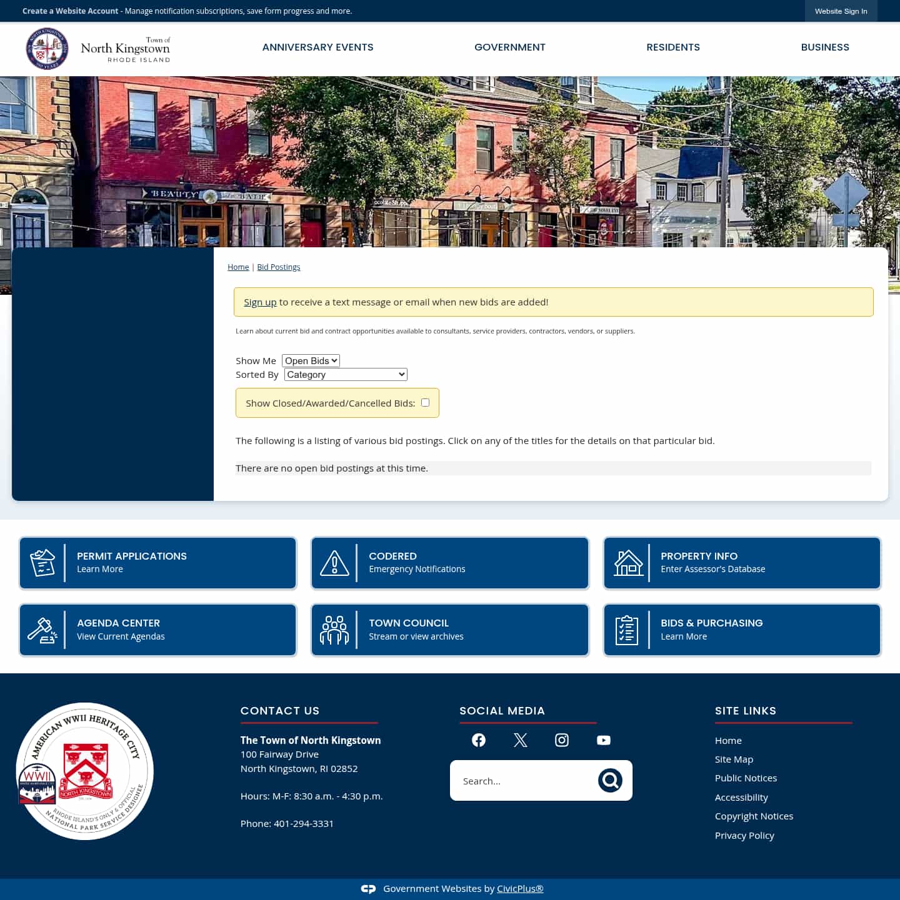Open the Residents menu
Viewport: 900px width, 900px height.
tap(673, 47)
